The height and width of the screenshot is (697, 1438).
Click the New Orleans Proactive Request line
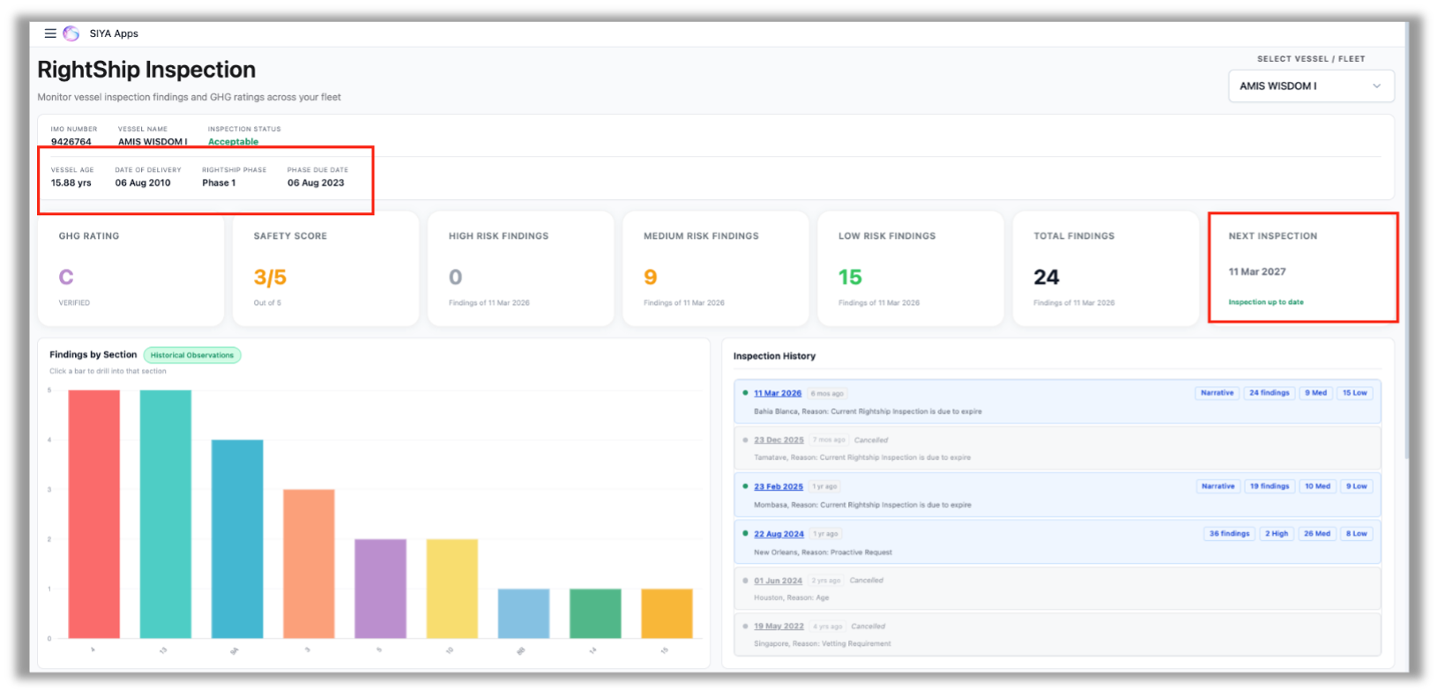pyautogui.click(x=823, y=552)
